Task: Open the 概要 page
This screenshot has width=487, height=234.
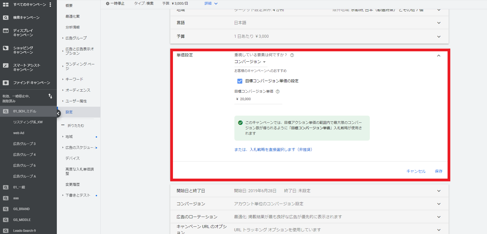Action: click(69, 6)
